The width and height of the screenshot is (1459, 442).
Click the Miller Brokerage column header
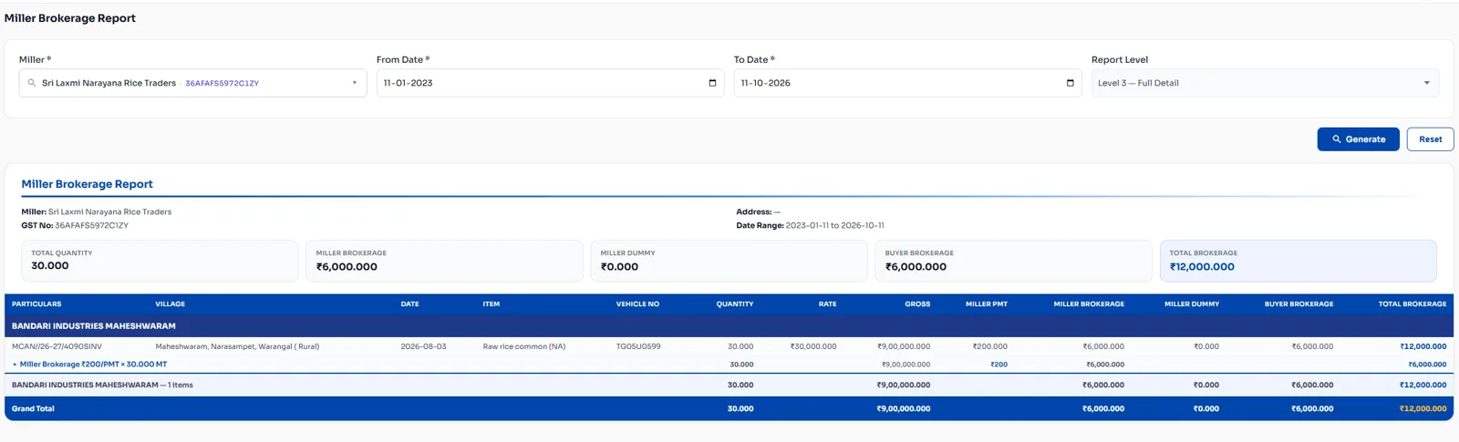tap(1089, 304)
